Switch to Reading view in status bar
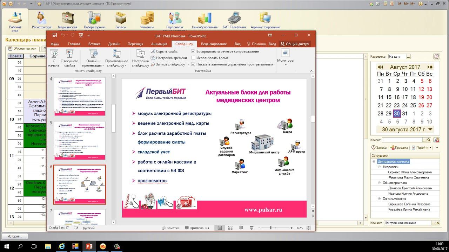Viewport: 449px width, 252px height. (x=241, y=228)
